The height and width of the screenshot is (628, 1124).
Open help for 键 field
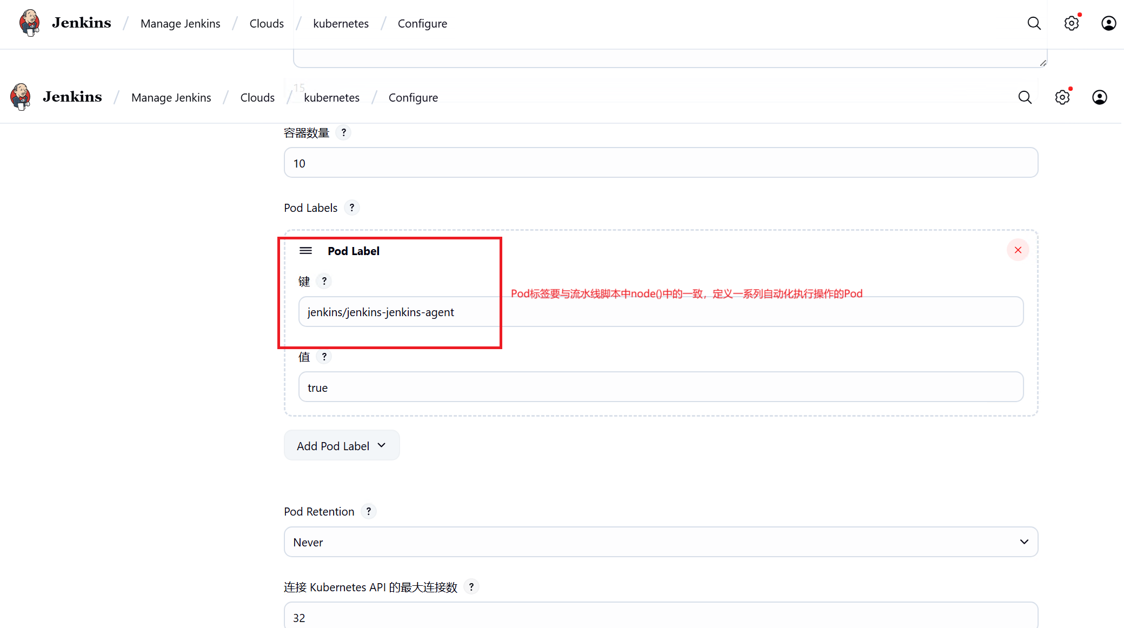tap(324, 281)
